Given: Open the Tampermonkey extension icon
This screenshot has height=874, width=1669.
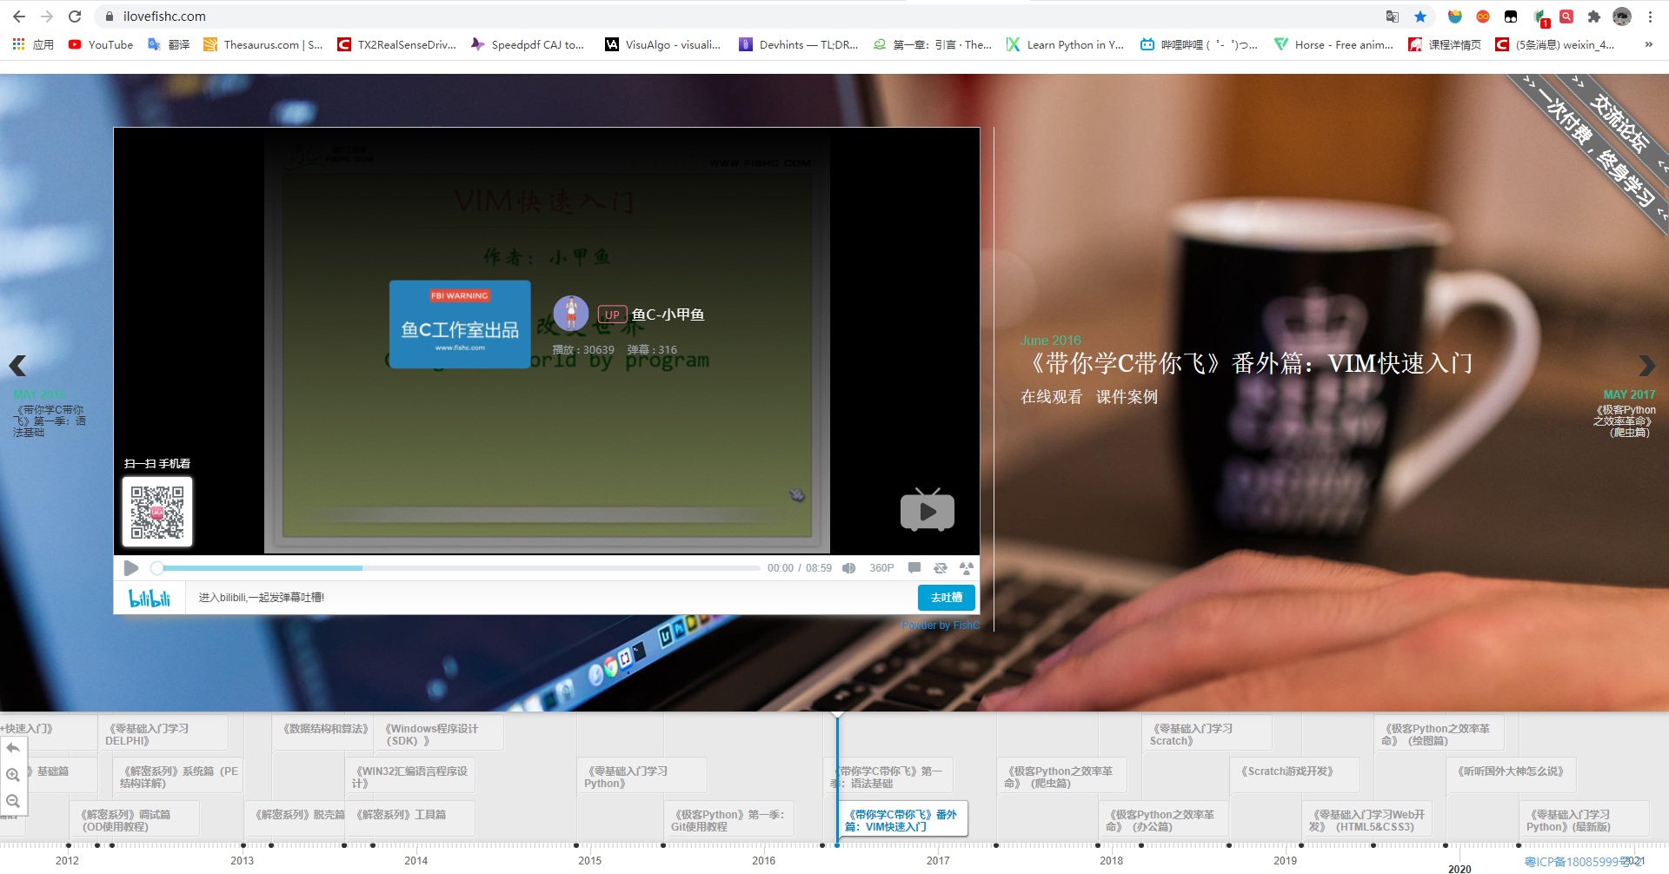Looking at the screenshot, I should pyautogui.click(x=1511, y=17).
